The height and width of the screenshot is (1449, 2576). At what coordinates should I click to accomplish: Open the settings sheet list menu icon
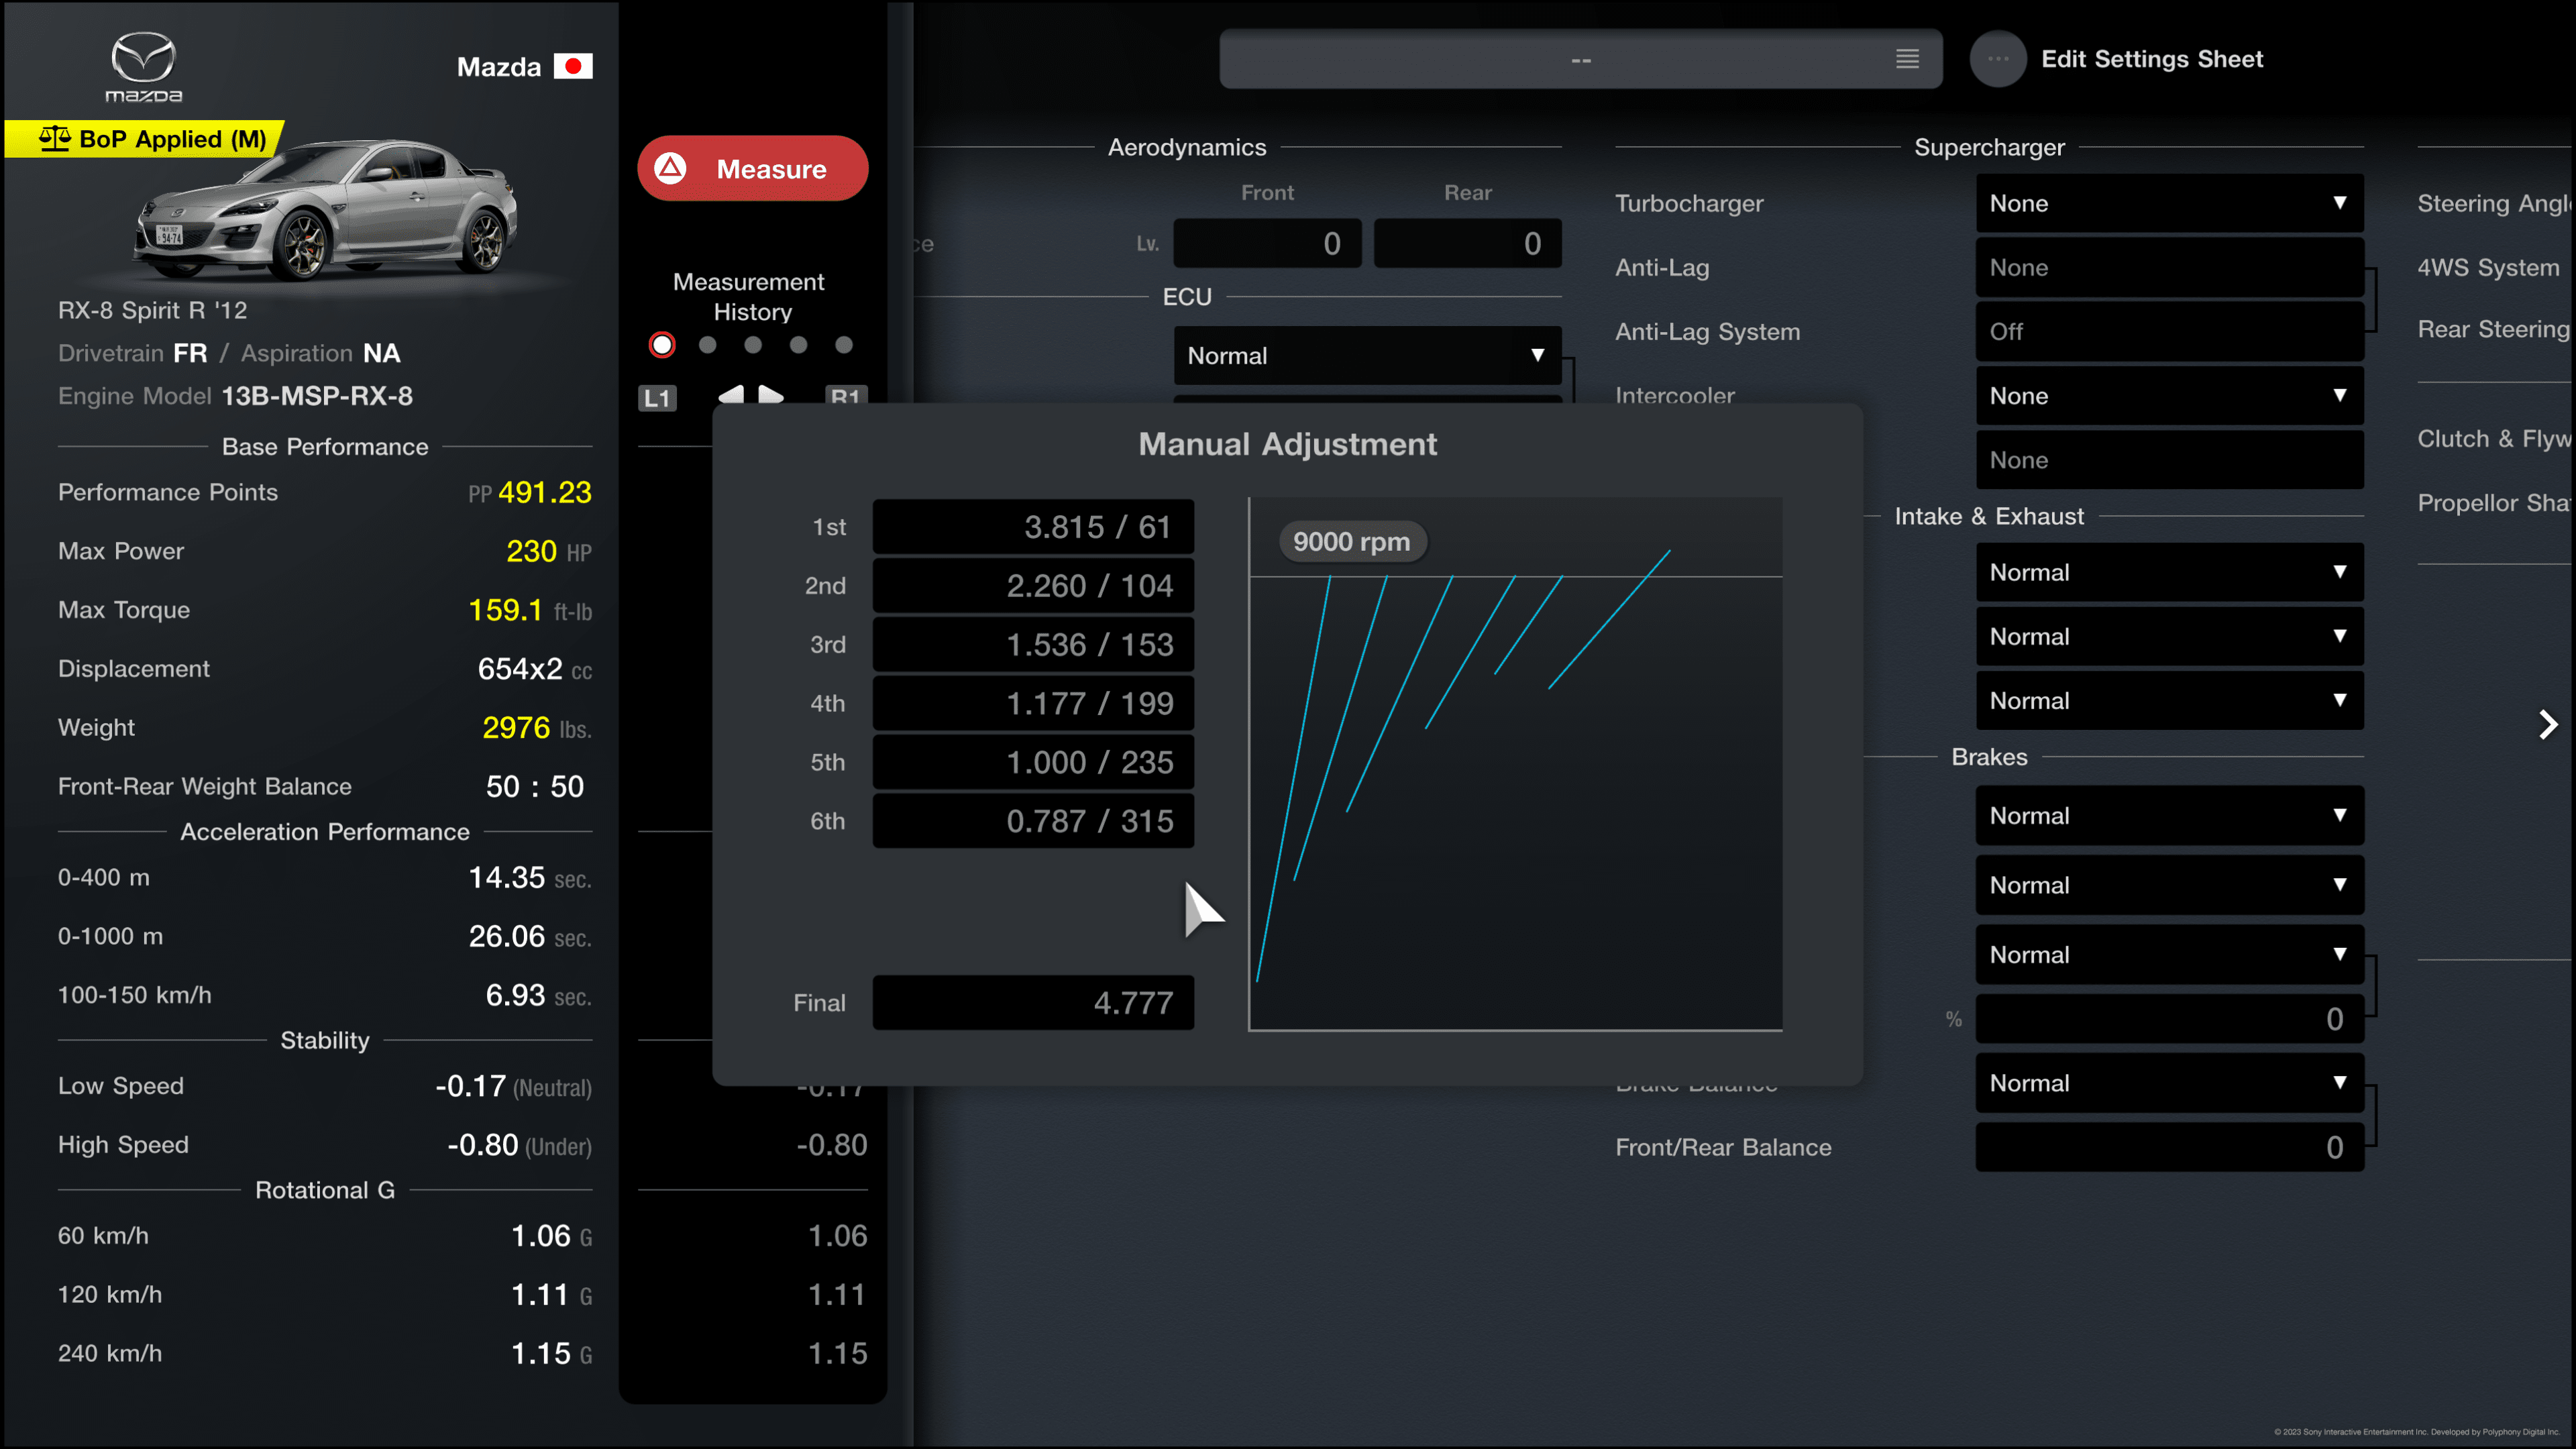click(1907, 59)
